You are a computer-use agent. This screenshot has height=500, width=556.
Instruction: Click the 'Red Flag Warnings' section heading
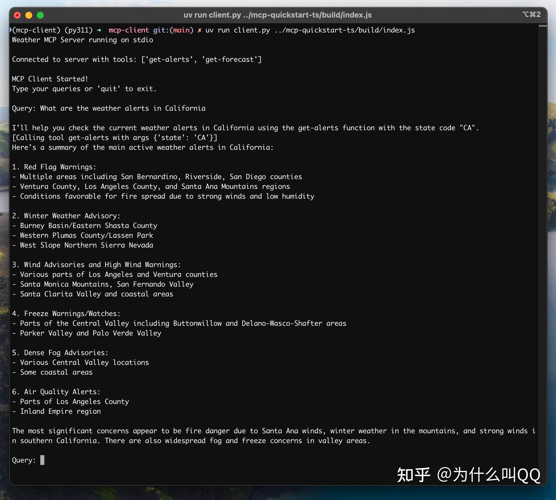click(54, 166)
